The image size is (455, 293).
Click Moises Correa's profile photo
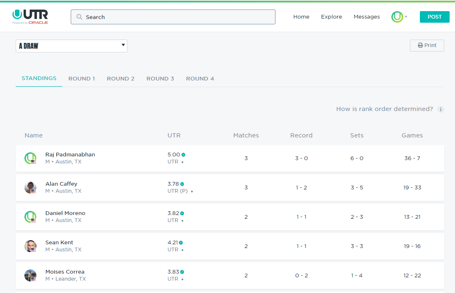[x=30, y=275]
